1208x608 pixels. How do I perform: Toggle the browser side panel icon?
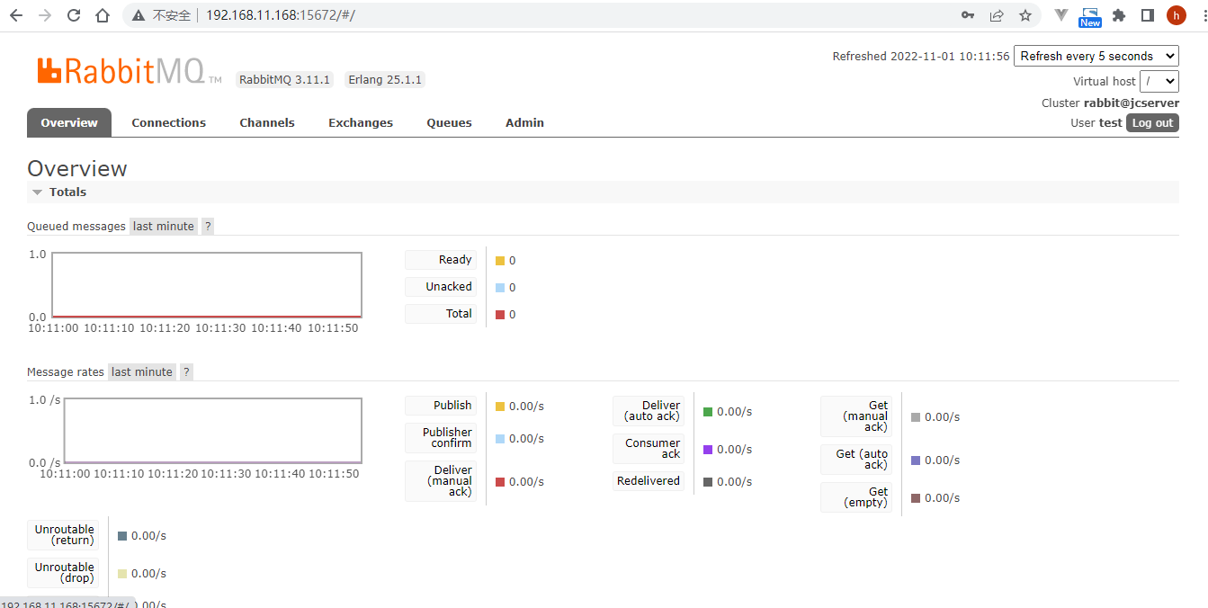click(x=1148, y=15)
